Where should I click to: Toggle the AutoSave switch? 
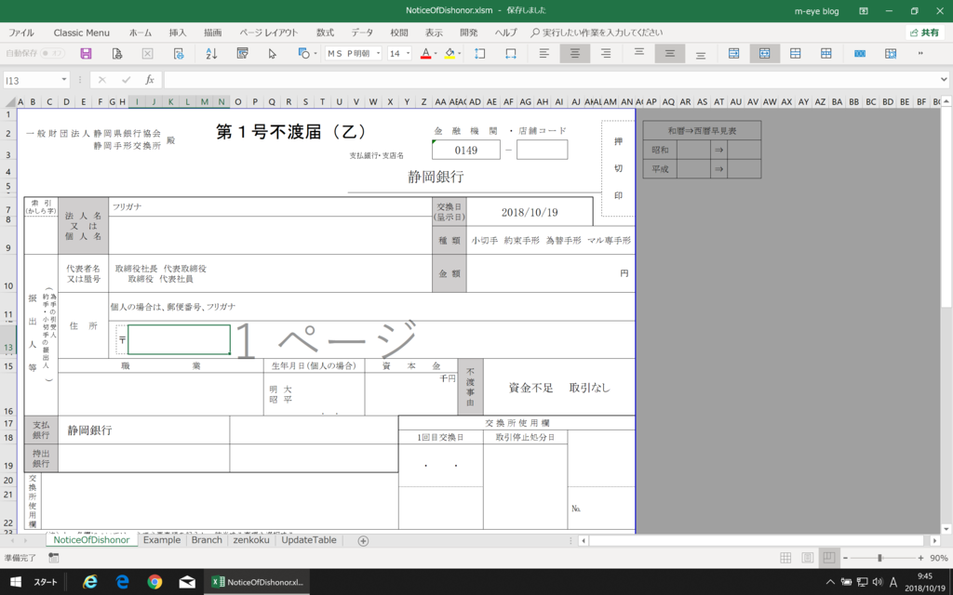(52, 53)
